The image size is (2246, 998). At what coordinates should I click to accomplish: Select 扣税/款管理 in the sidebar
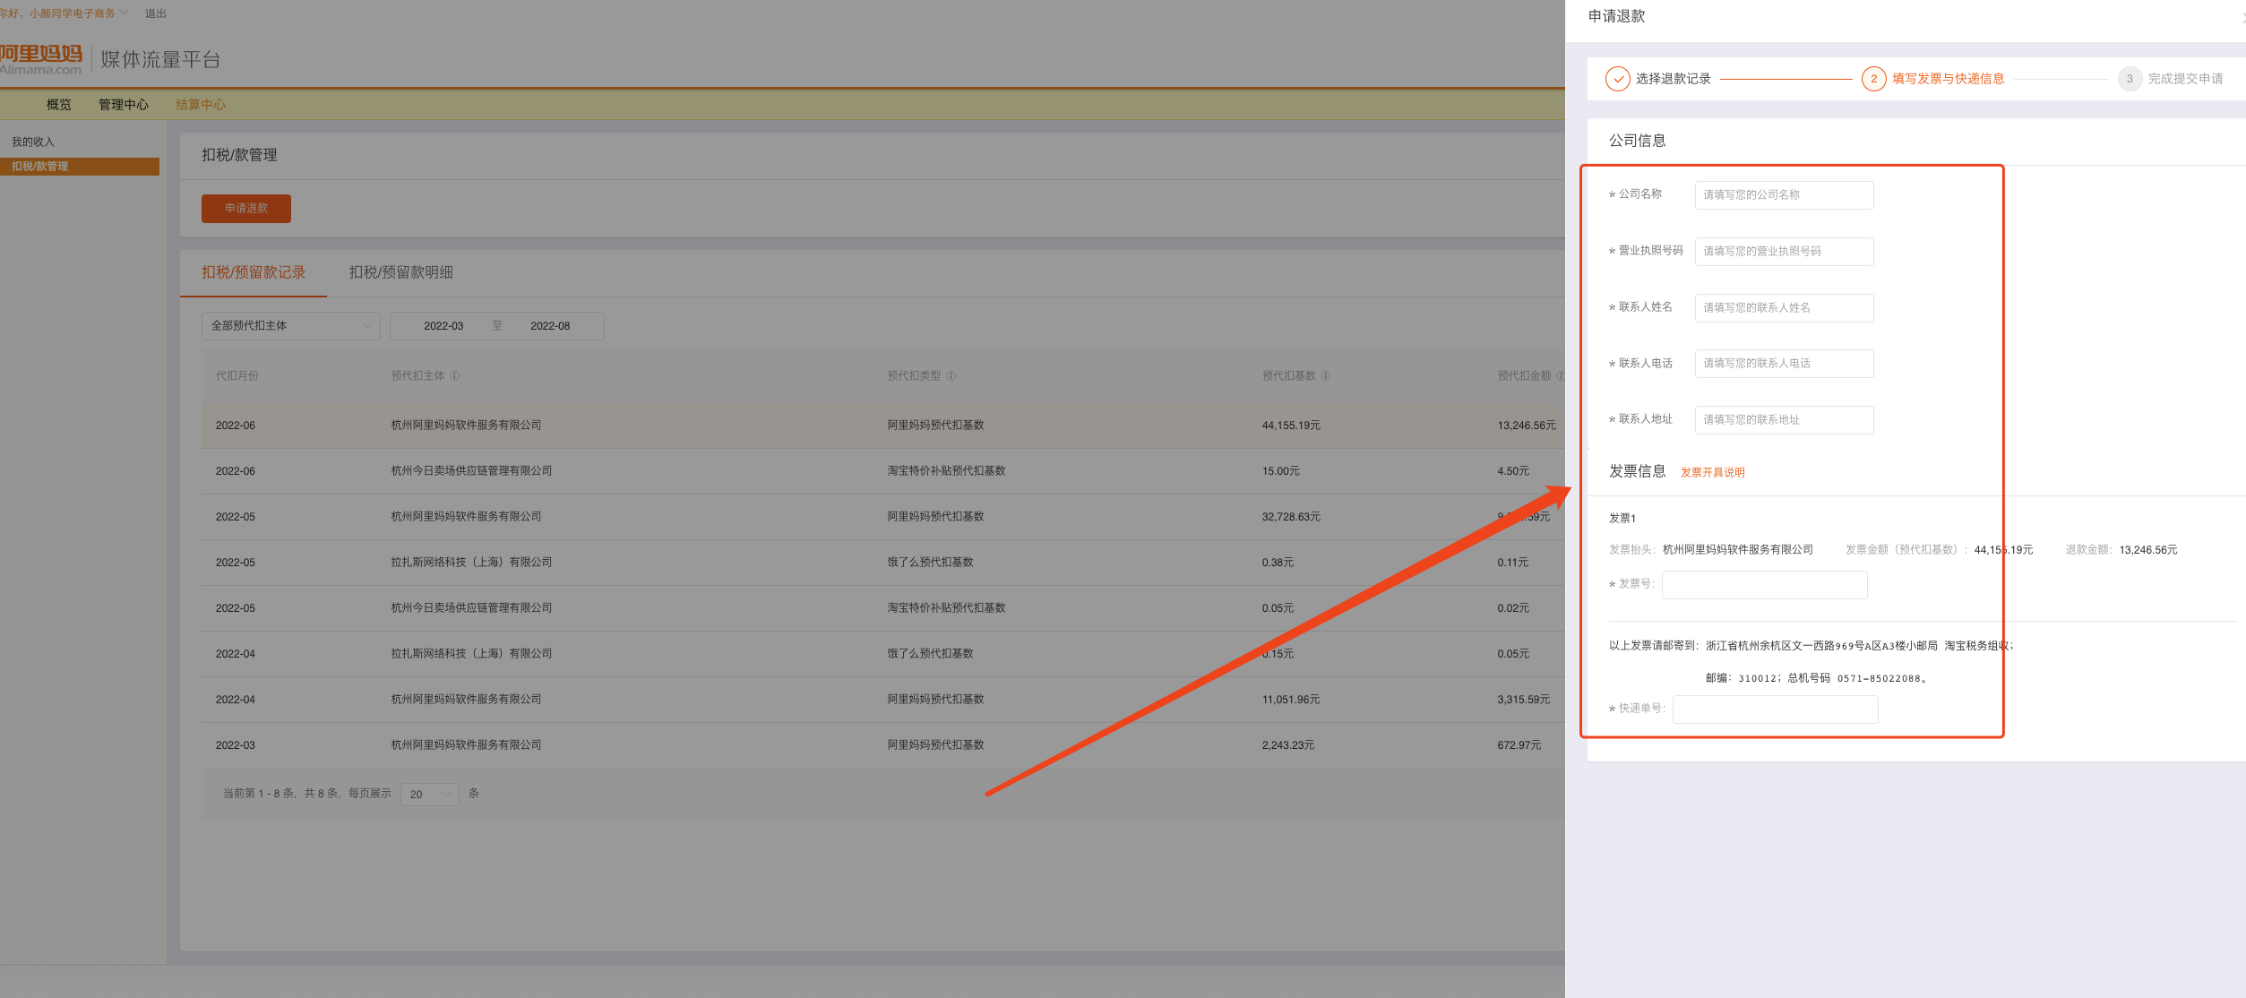(x=80, y=167)
